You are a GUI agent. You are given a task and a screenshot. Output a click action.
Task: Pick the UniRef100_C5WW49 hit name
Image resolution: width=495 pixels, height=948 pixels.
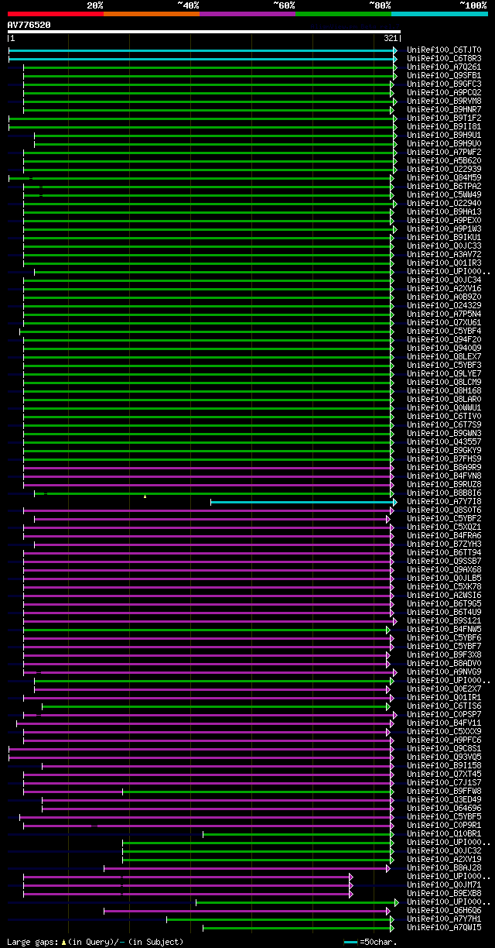[x=444, y=195]
